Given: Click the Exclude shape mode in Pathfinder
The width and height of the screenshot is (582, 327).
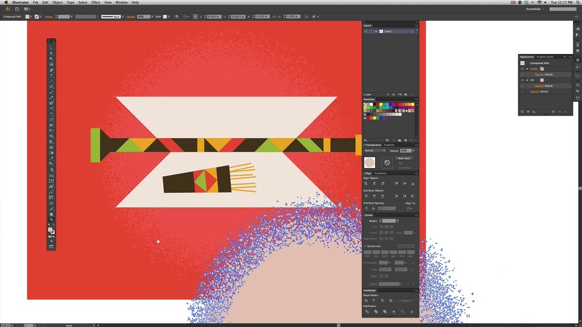Looking at the screenshot, I should click(391, 301).
